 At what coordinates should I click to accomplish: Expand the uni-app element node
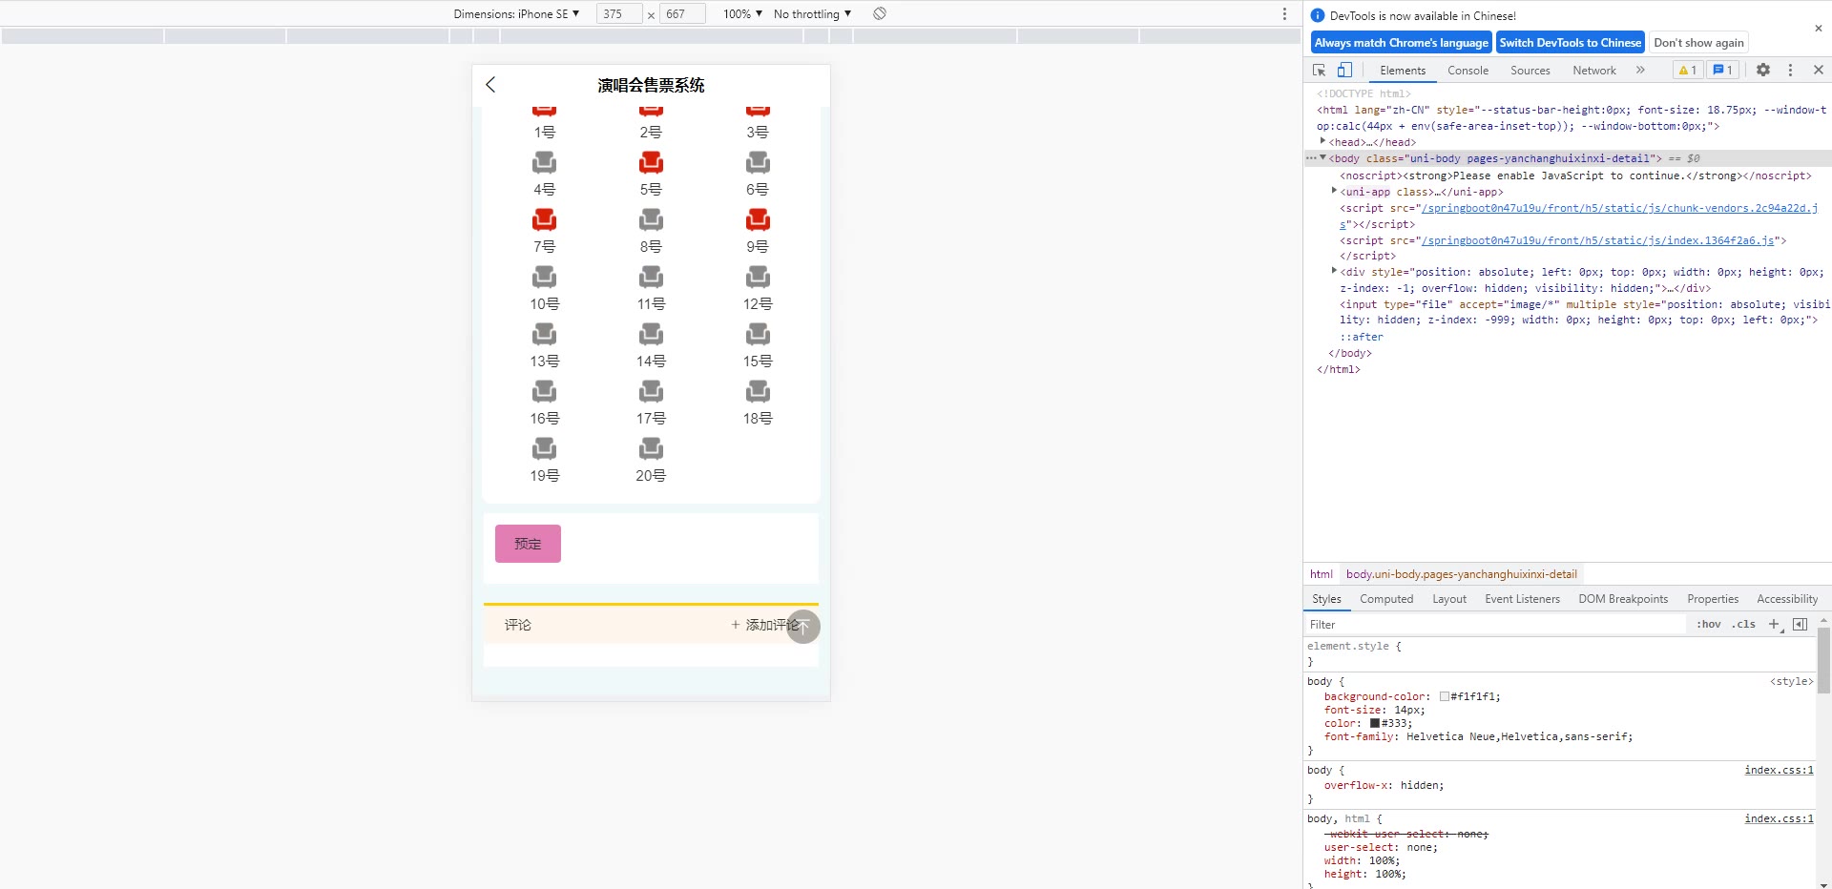coord(1334,191)
